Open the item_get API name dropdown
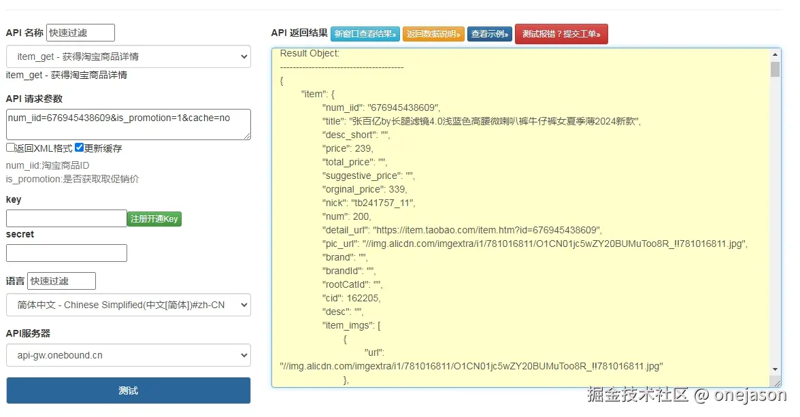The height and width of the screenshot is (417, 800). pyautogui.click(x=129, y=56)
